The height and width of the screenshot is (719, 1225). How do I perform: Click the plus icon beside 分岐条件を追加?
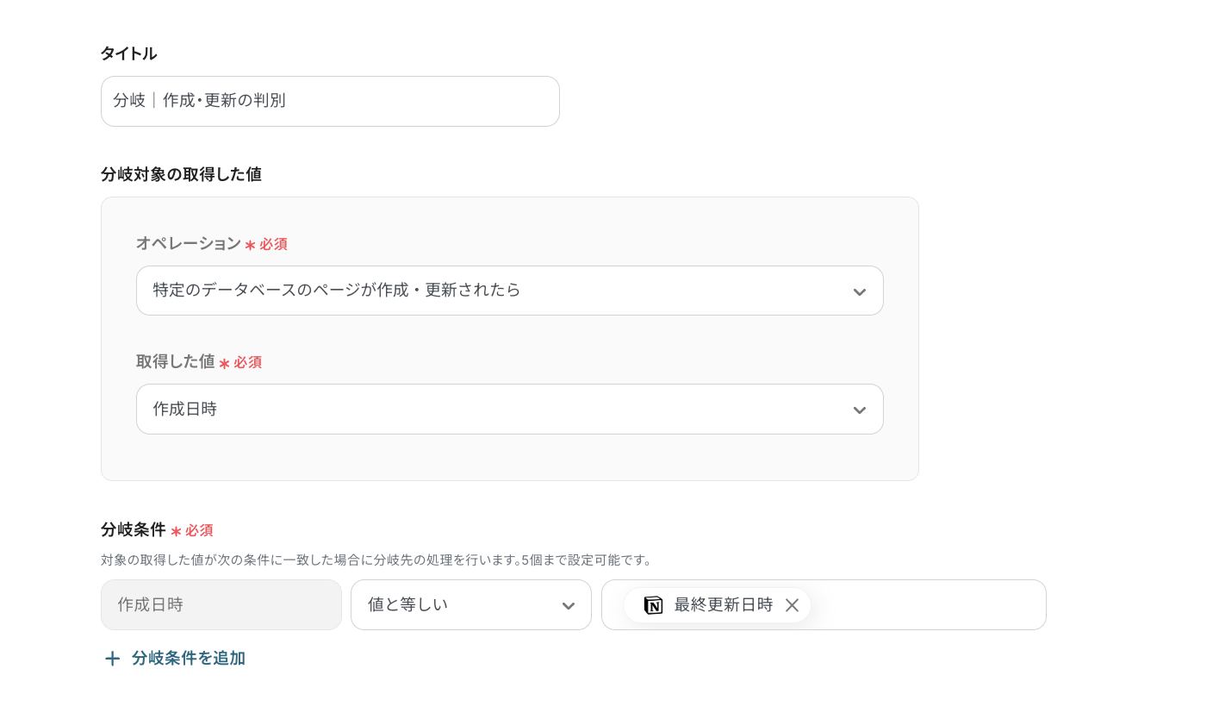coord(112,659)
